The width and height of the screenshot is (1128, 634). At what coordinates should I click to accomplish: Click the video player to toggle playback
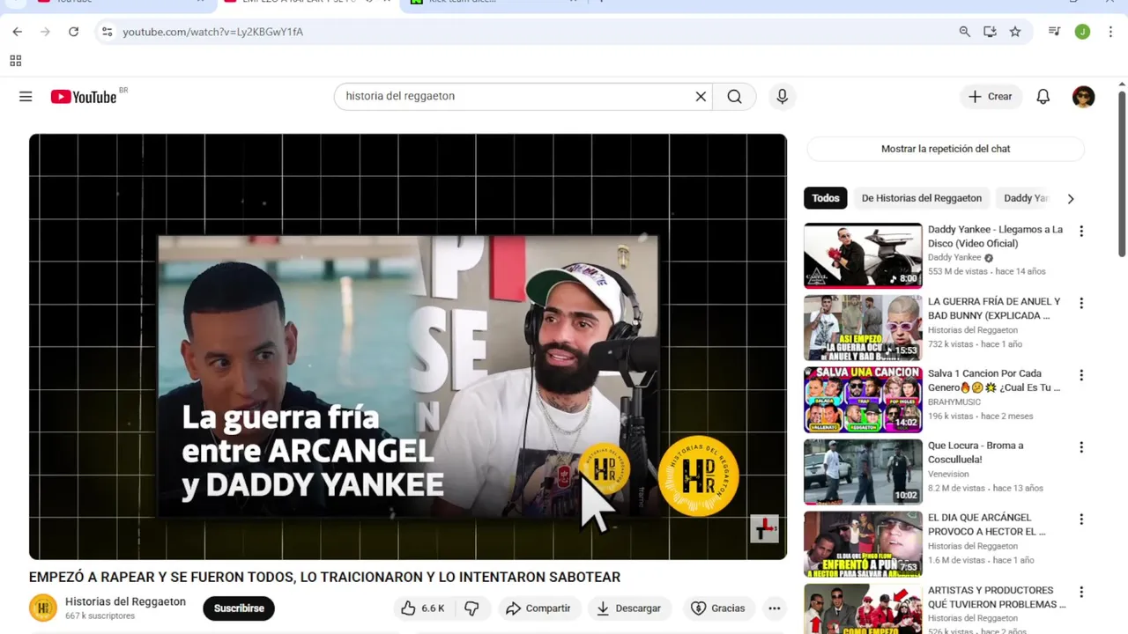click(408, 346)
